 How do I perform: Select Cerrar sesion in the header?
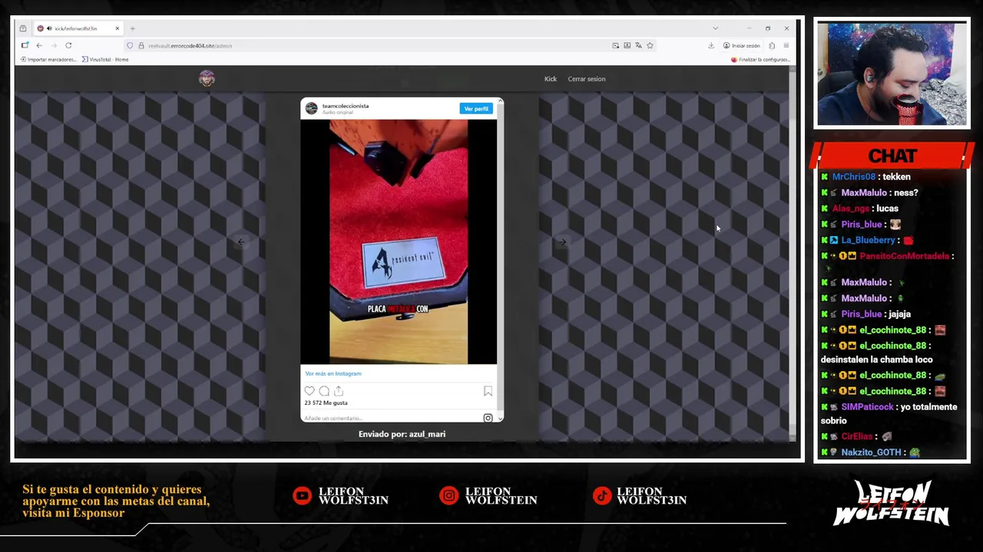(587, 79)
